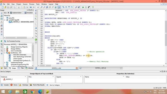Click the hierarchy panel horizontal scrollbar
This screenshot has height=94, width=167.
16,38
